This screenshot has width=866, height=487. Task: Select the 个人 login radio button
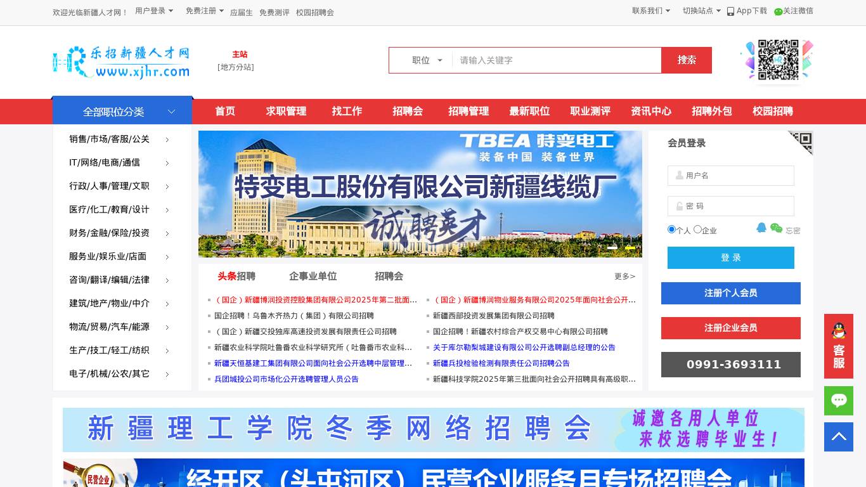(671, 230)
